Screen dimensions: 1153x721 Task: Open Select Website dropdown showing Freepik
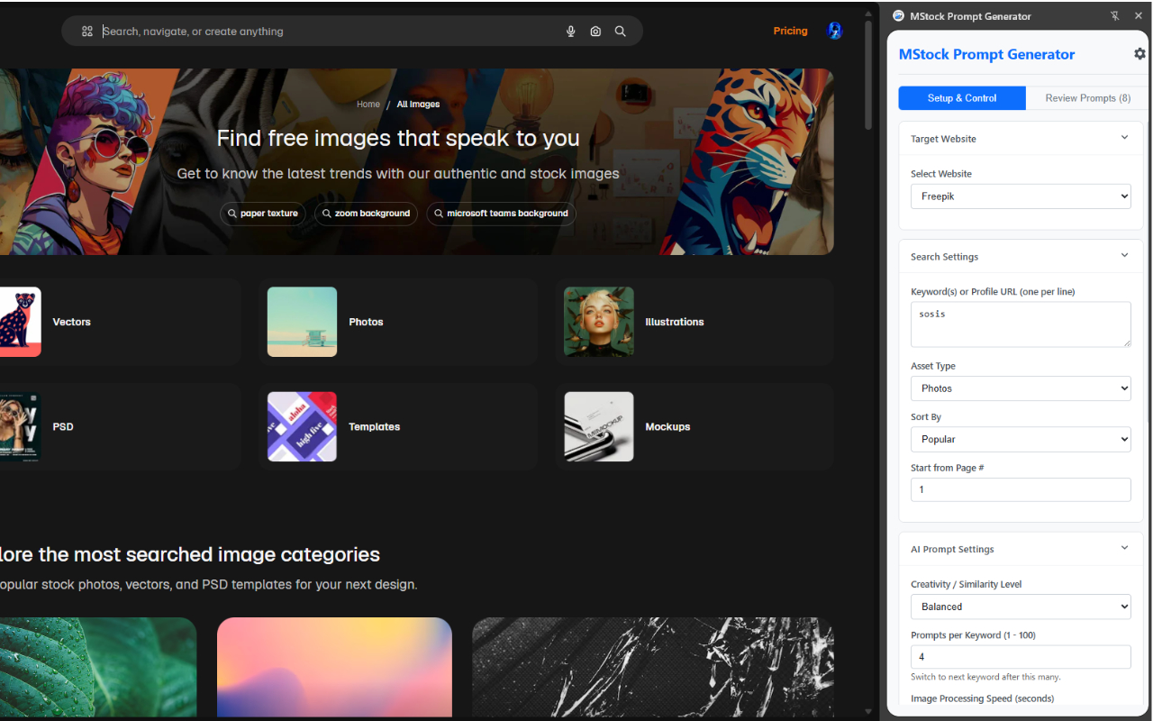tap(1021, 196)
